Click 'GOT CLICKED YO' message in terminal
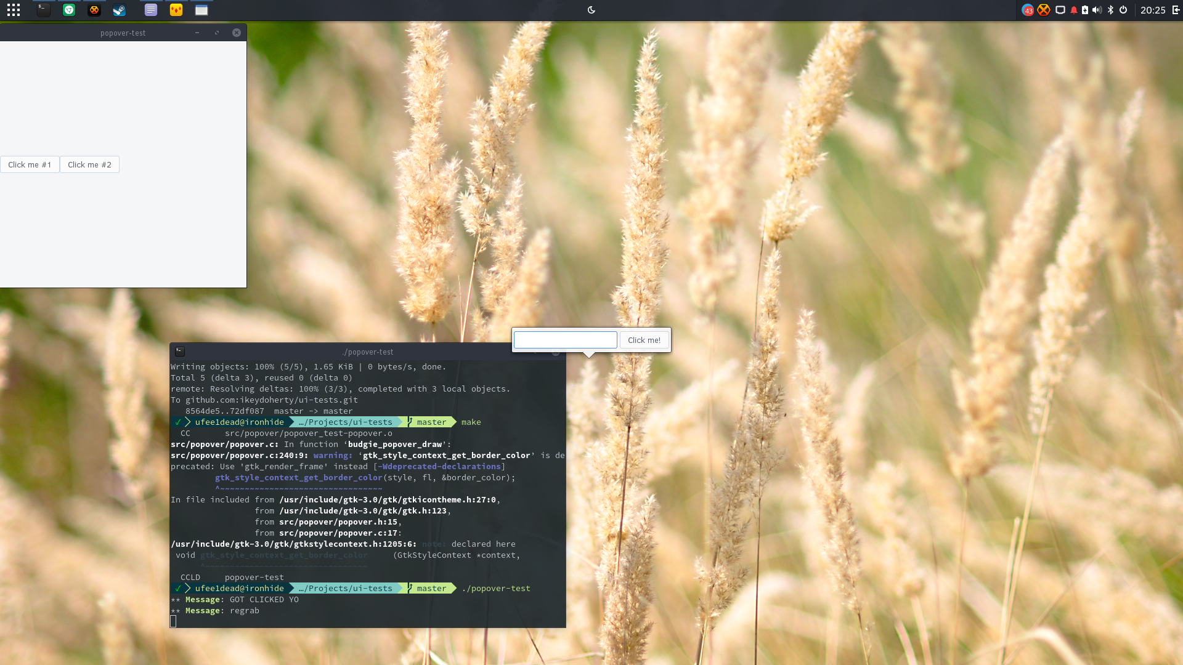Screen dimensions: 1183x665 [264, 600]
